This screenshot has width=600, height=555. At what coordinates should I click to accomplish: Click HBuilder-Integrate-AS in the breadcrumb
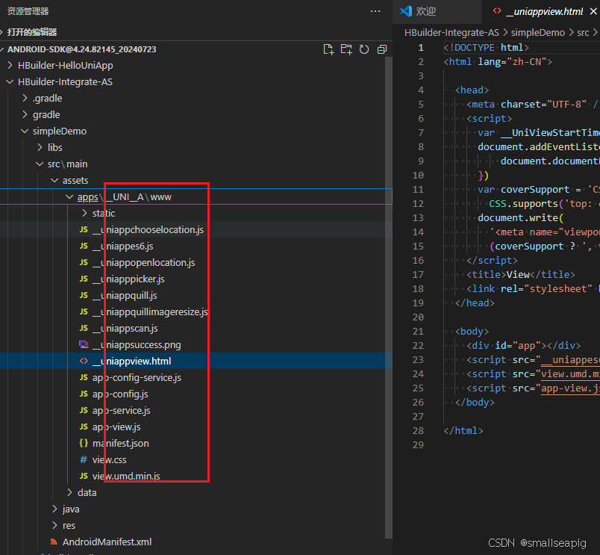click(x=451, y=33)
